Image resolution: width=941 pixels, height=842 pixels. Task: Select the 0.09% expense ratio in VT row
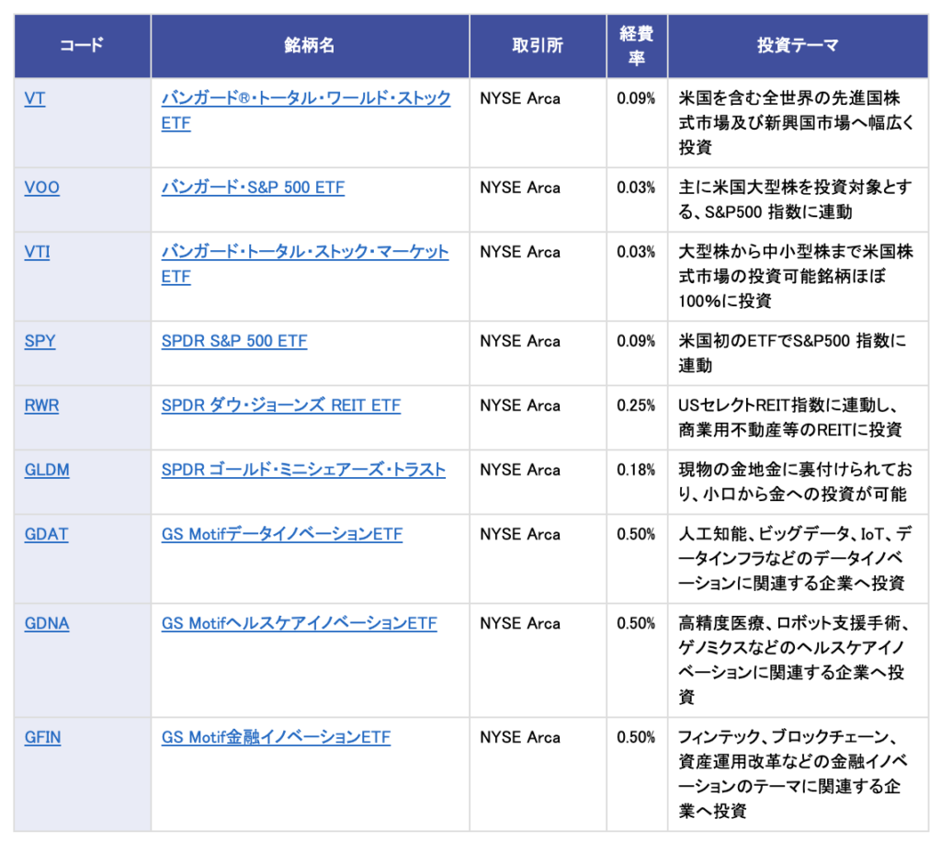636,98
